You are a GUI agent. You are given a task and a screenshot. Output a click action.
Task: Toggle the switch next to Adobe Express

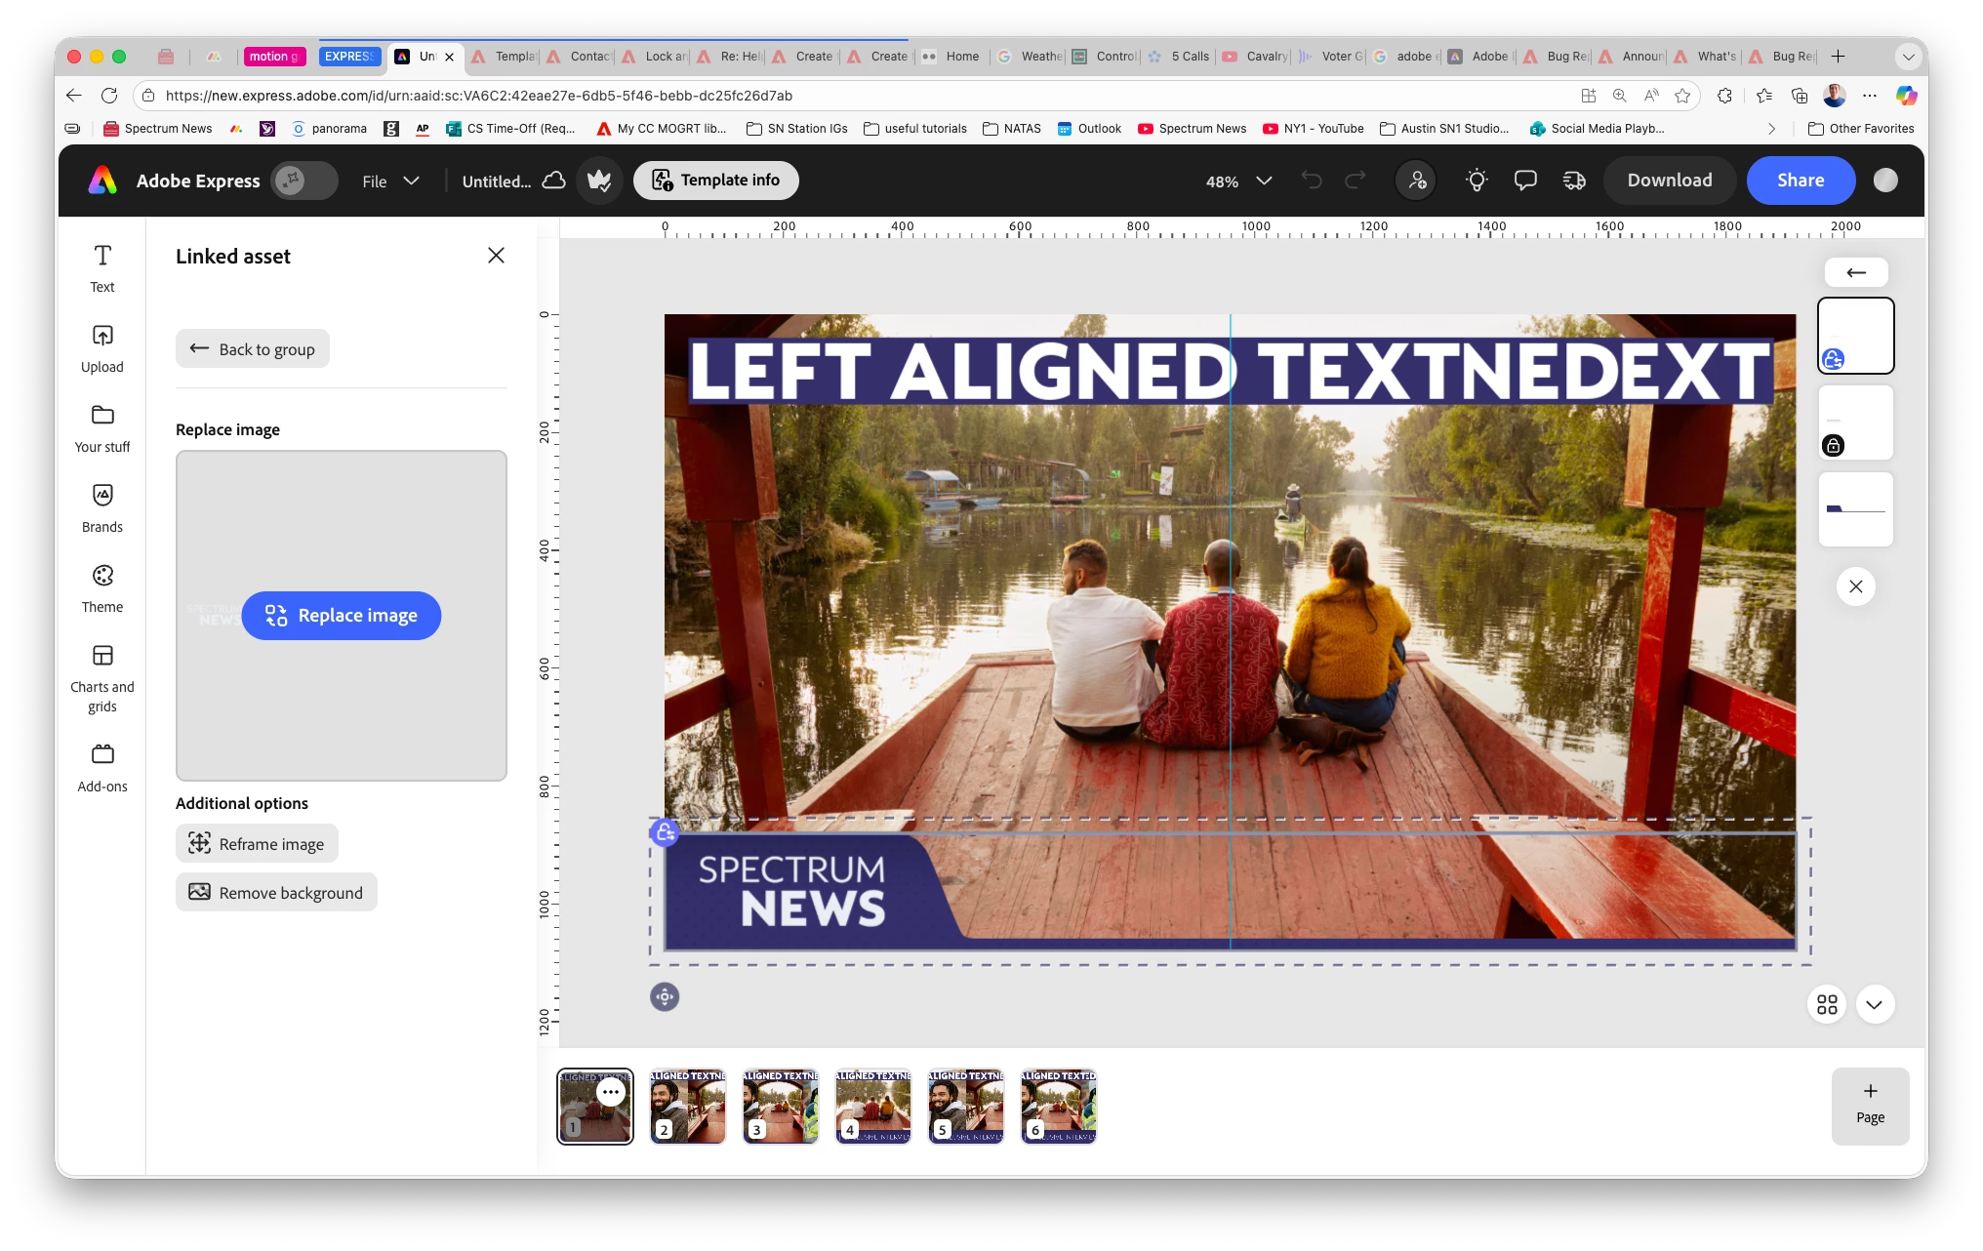point(304,181)
